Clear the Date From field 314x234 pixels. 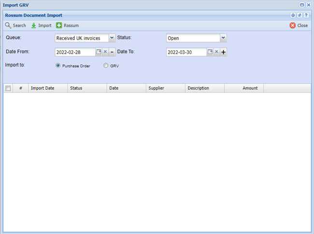click(x=105, y=52)
